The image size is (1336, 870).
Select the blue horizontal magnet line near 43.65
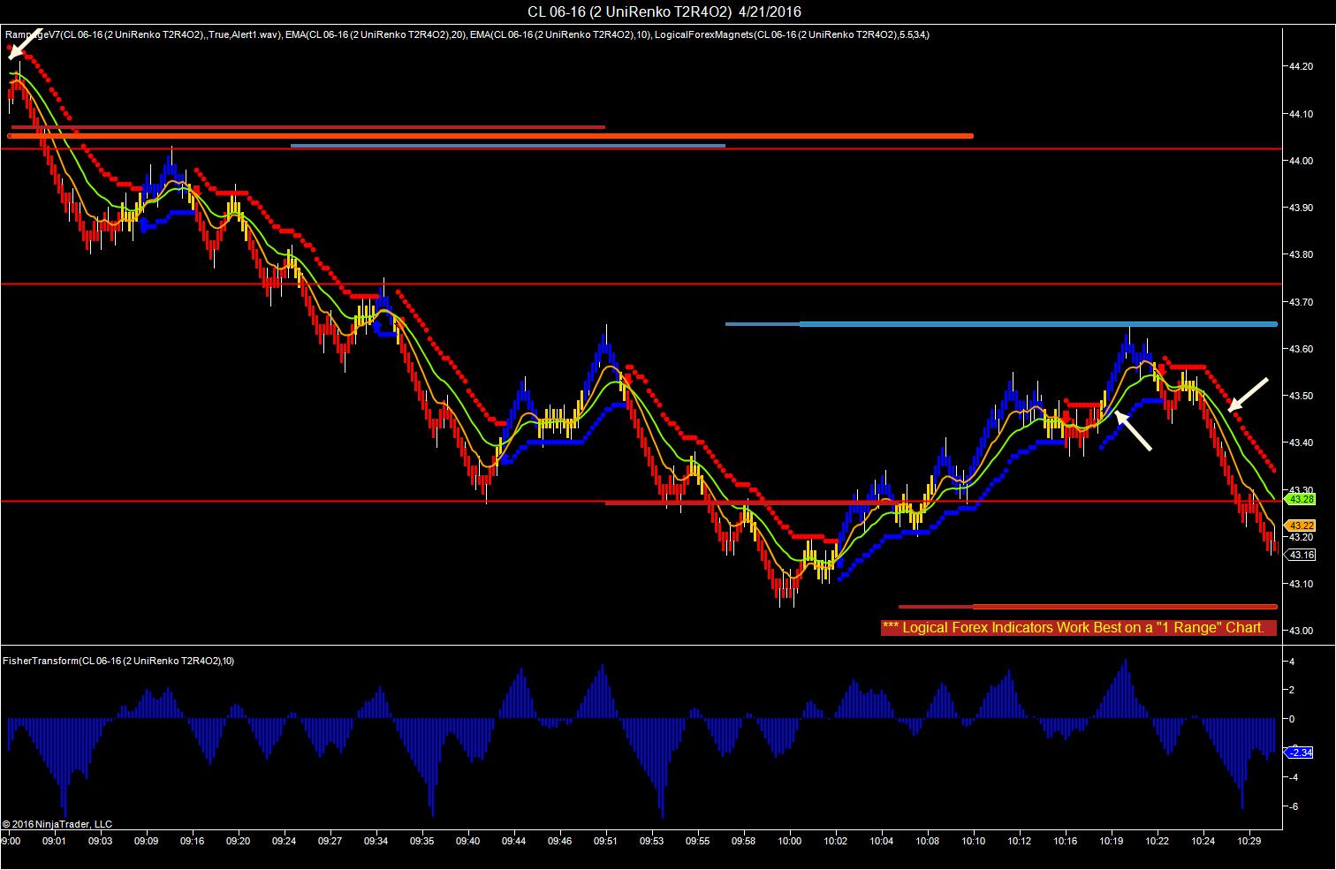coord(1001,324)
